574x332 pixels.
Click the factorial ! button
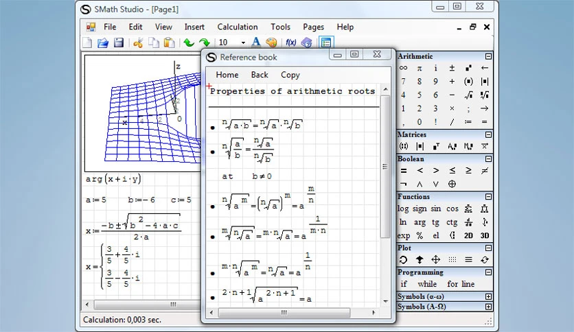tap(435, 122)
